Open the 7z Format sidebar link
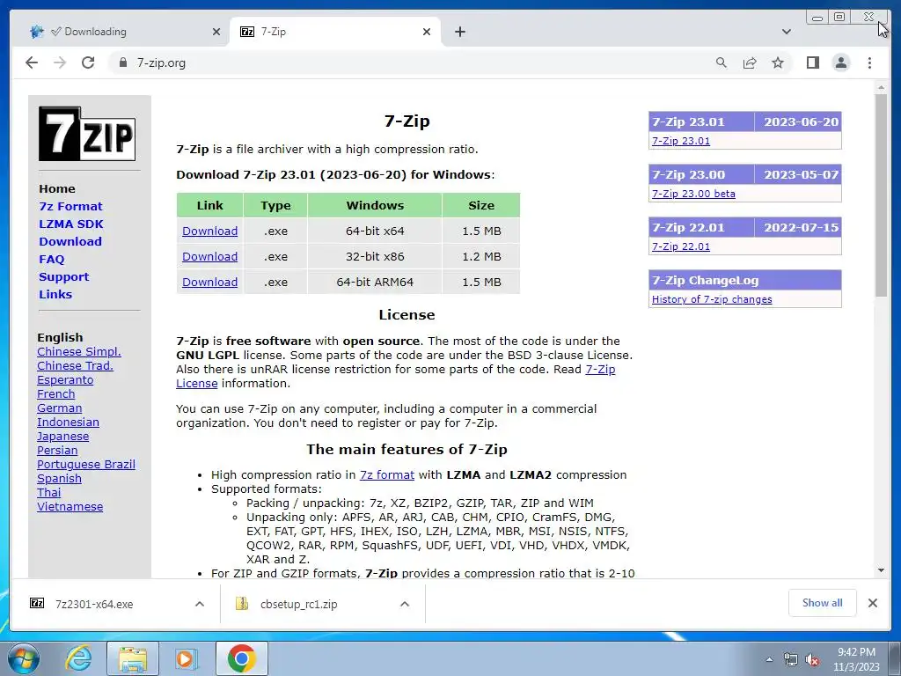The width and height of the screenshot is (901, 676). pyautogui.click(x=70, y=206)
